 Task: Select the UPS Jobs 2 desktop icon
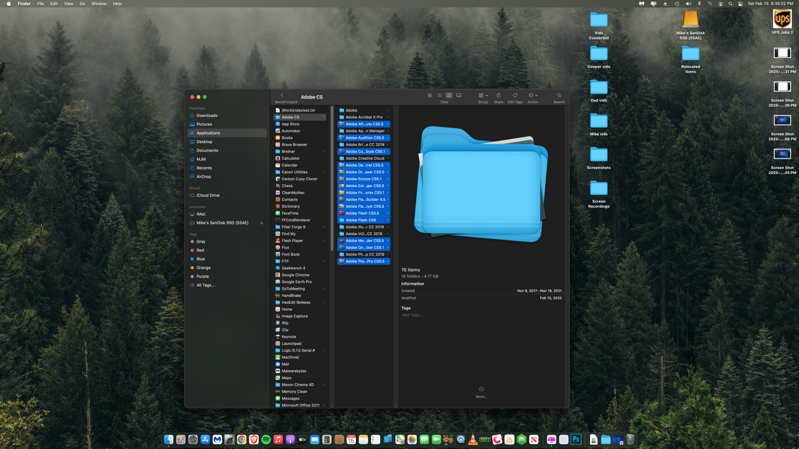point(782,22)
